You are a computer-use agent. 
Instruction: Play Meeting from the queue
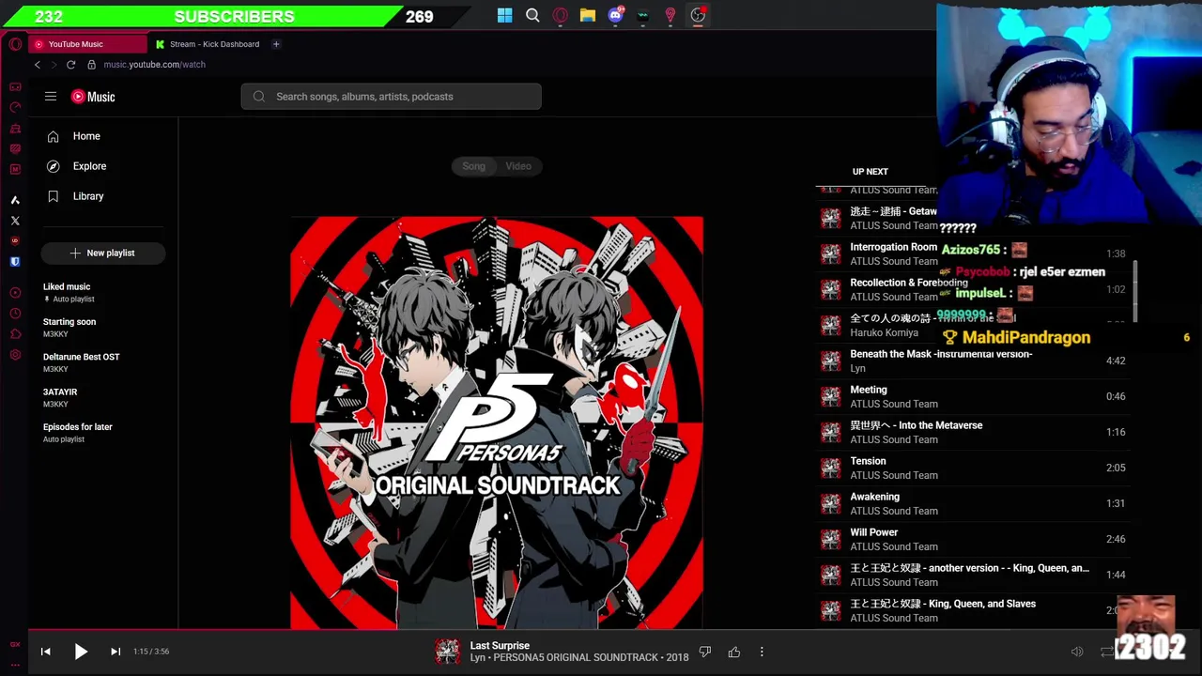[x=973, y=396]
